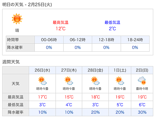Click the 明日の天気 - 2月25日(火) heading
This screenshot has width=155, height=118.
pos(27,5)
